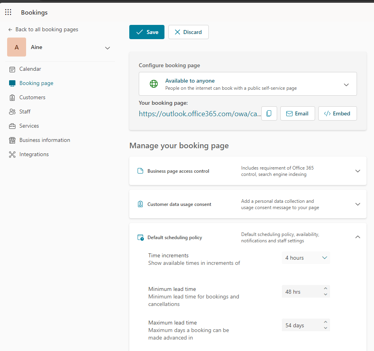This screenshot has height=351, width=374.
Task: Click 'Customer data usage consent' heading
Action: 179,204
